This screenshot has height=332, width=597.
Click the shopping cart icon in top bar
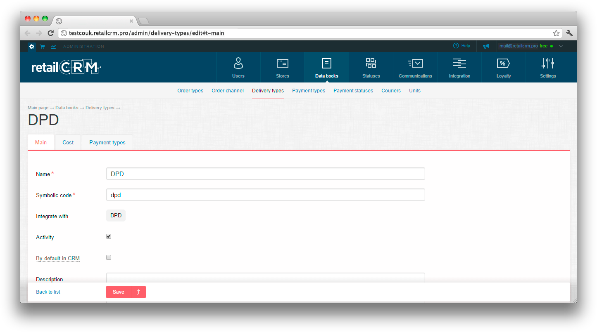coord(43,47)
